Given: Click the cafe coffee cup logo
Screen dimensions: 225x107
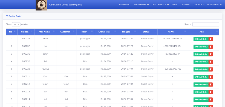Looking at the screenshot, I should tap(41, 5).
